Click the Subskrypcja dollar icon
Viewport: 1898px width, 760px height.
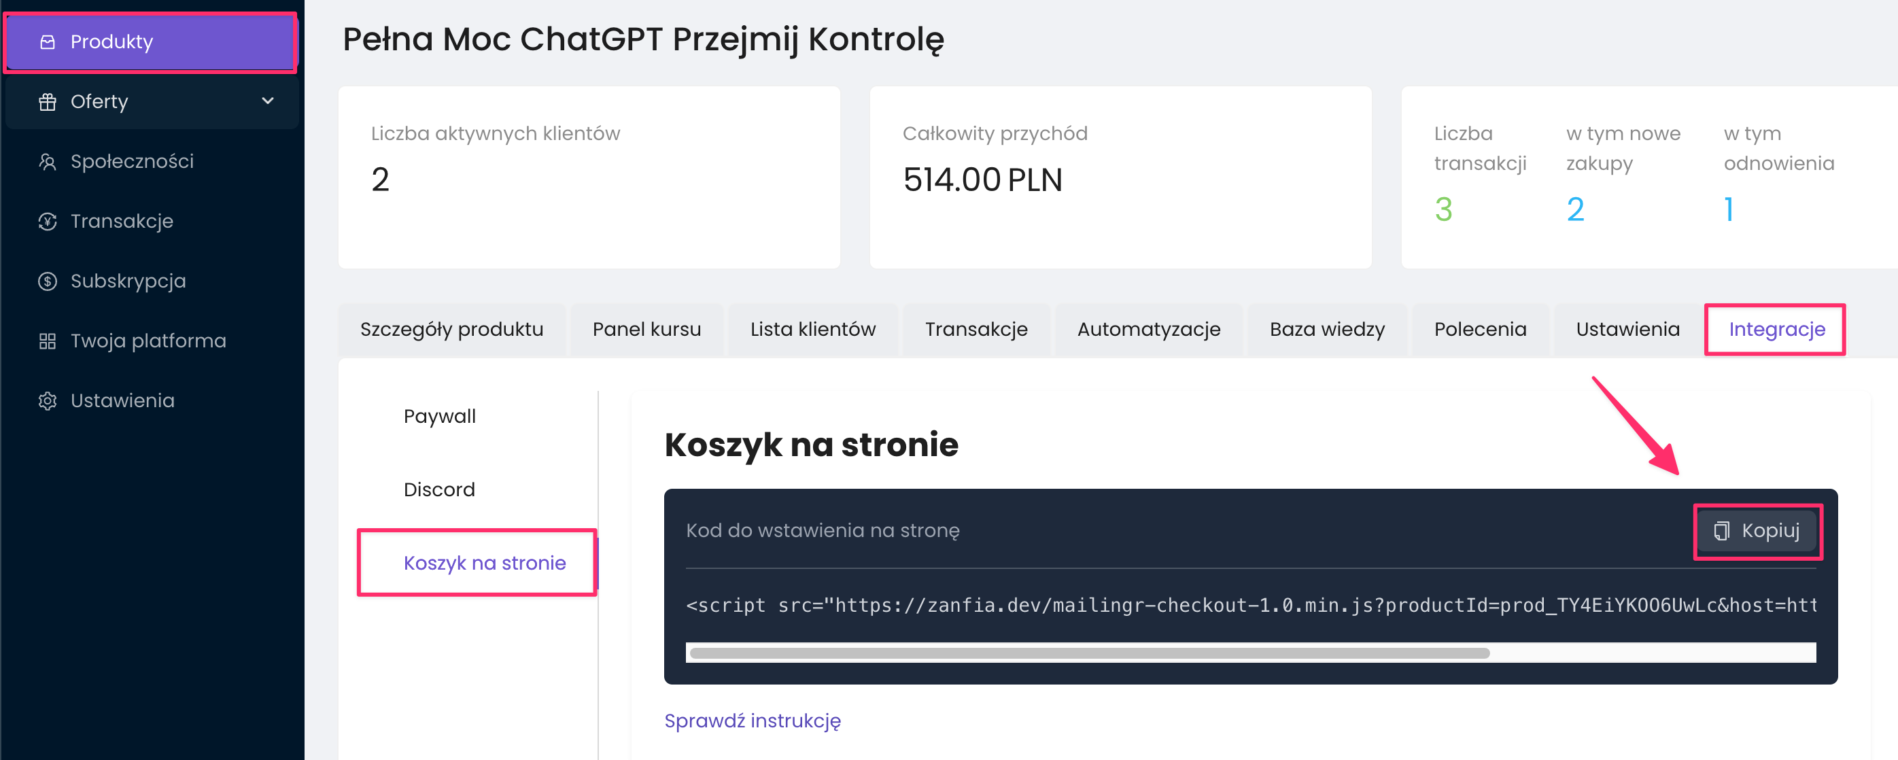[48, 281]
